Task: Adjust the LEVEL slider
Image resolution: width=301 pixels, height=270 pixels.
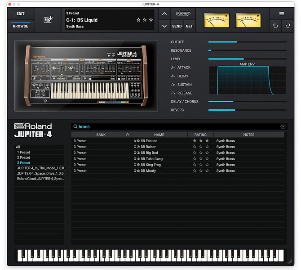Action: (248, 59)
